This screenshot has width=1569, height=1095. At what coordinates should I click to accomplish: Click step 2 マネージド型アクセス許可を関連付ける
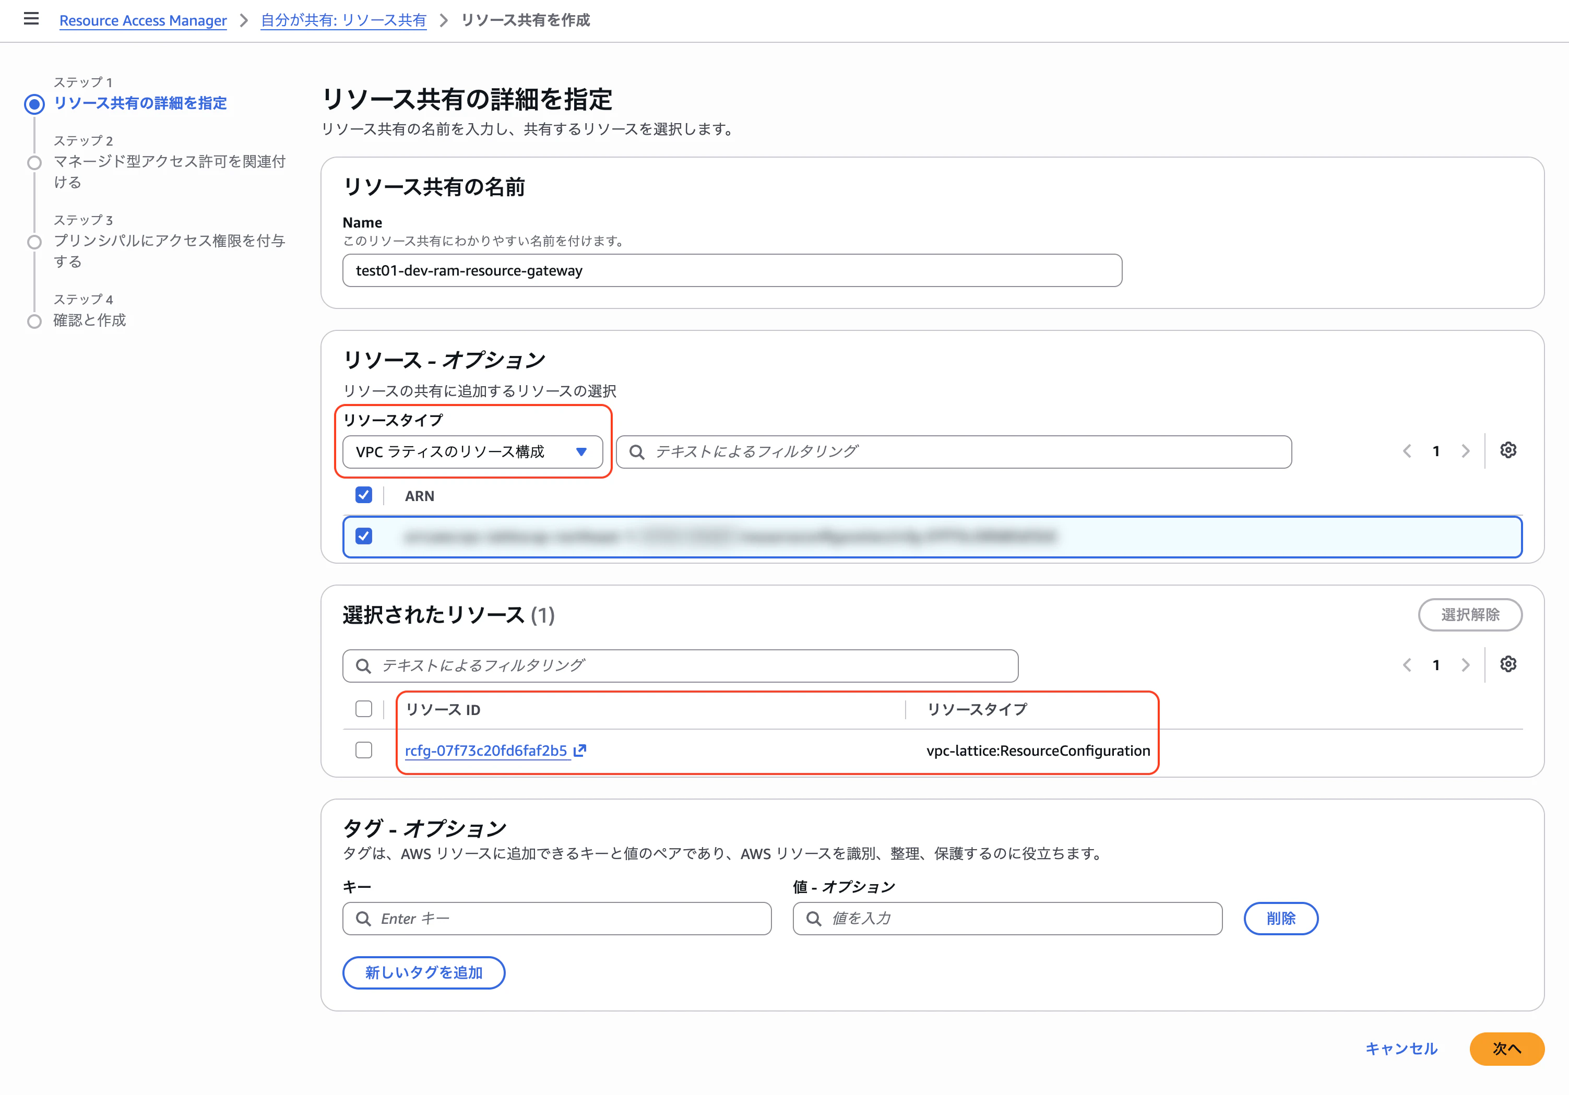tap(170, 172)
